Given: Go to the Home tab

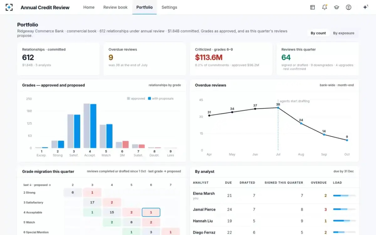Looking at the screenshot, I should [89, 7].
